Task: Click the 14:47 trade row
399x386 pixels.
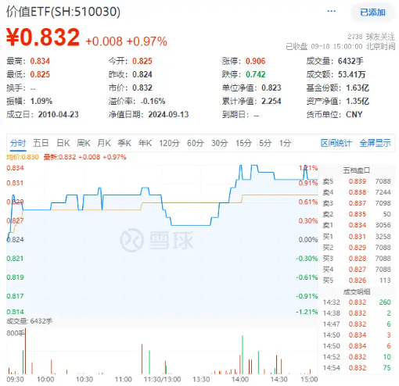Action: coord(357,324)
